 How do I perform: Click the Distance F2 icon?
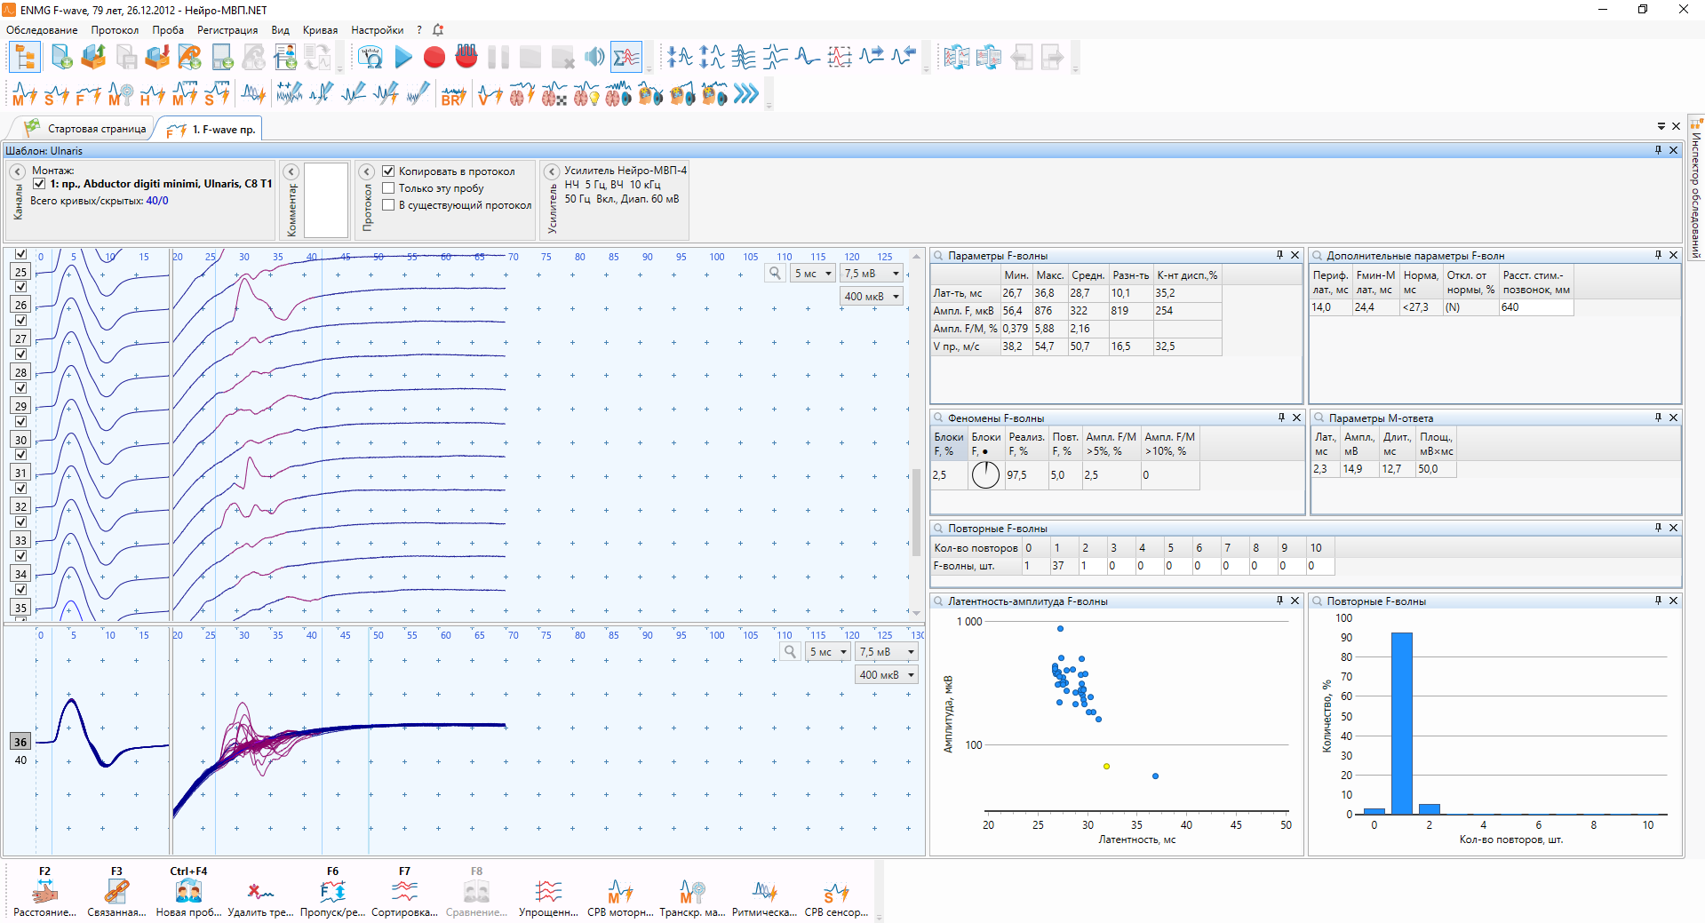44,891
